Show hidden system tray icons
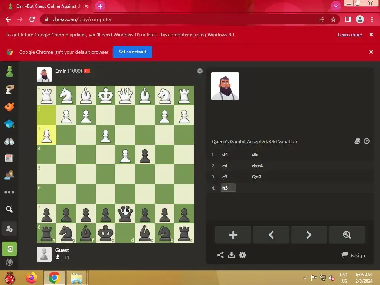 tap(305, 278)
